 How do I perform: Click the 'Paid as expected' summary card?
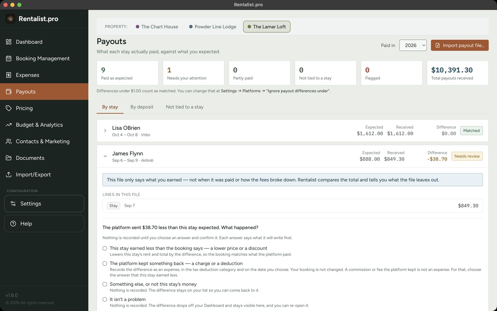point(128,73)
